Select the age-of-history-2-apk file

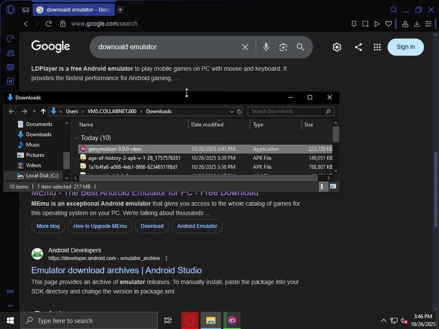(x=205, y=158)
